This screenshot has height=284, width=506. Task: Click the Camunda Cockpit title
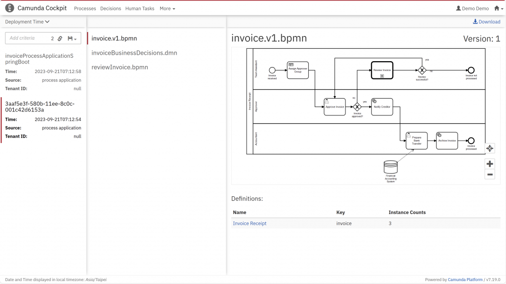(42, 8)
